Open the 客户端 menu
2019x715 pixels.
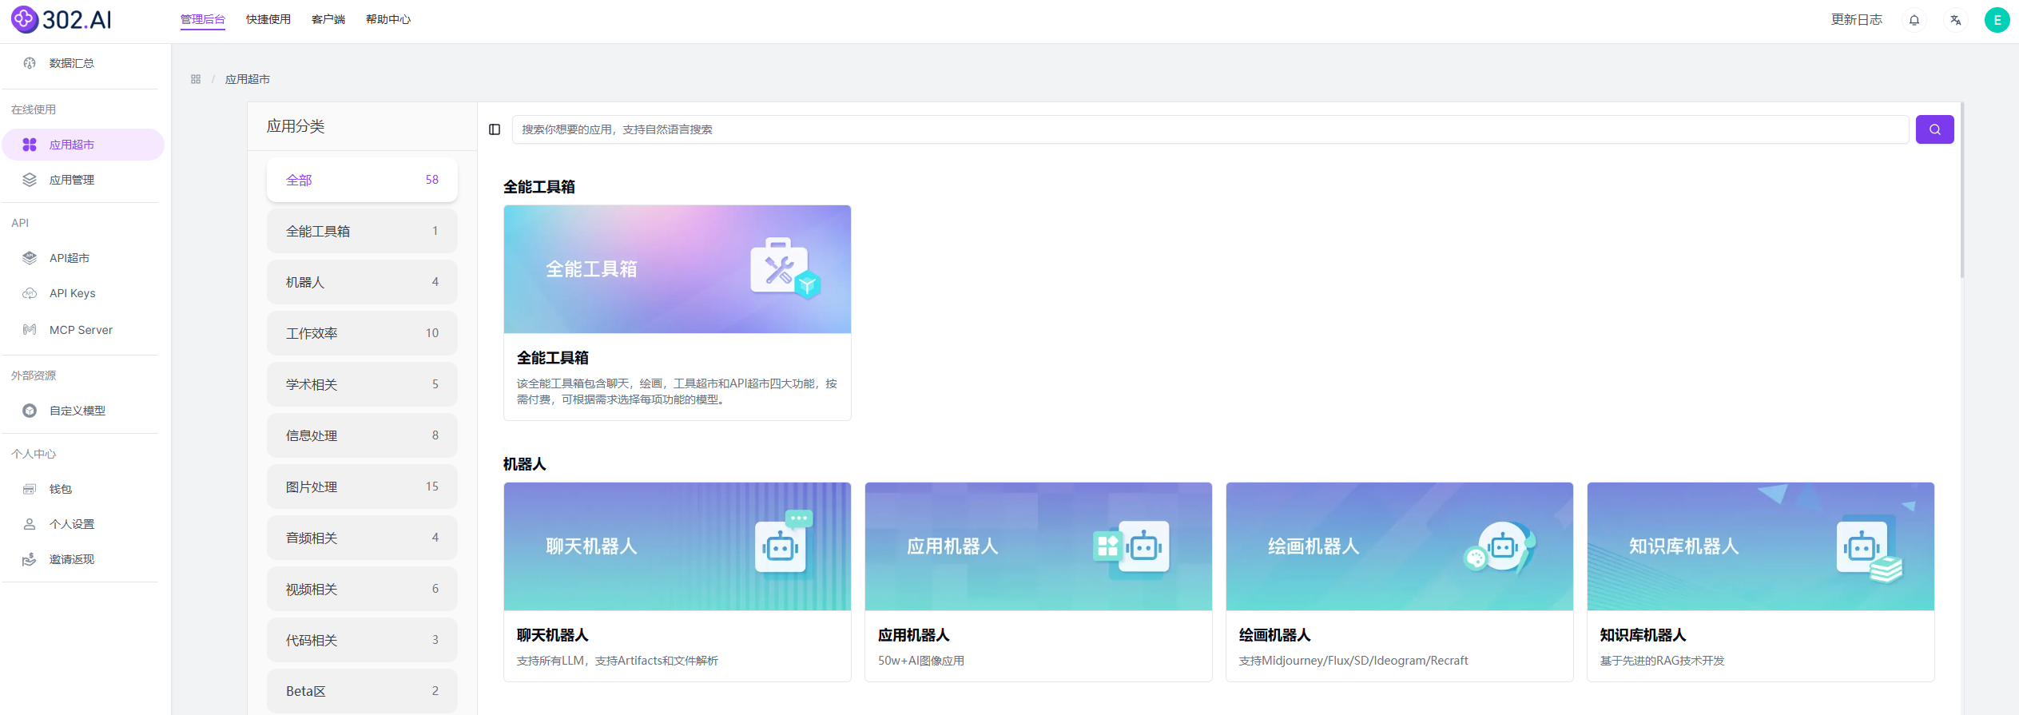click(x=328, y=19)
